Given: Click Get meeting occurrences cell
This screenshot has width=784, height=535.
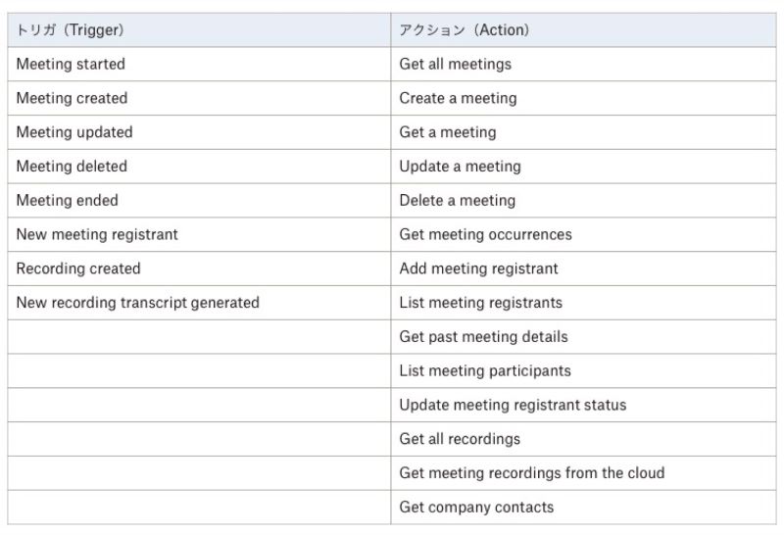Looking at the screenshot, I should [583, 234].
